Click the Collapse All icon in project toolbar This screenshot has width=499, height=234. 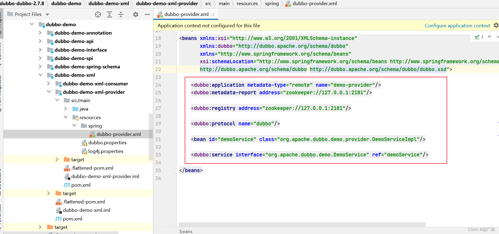pos(121,15)
